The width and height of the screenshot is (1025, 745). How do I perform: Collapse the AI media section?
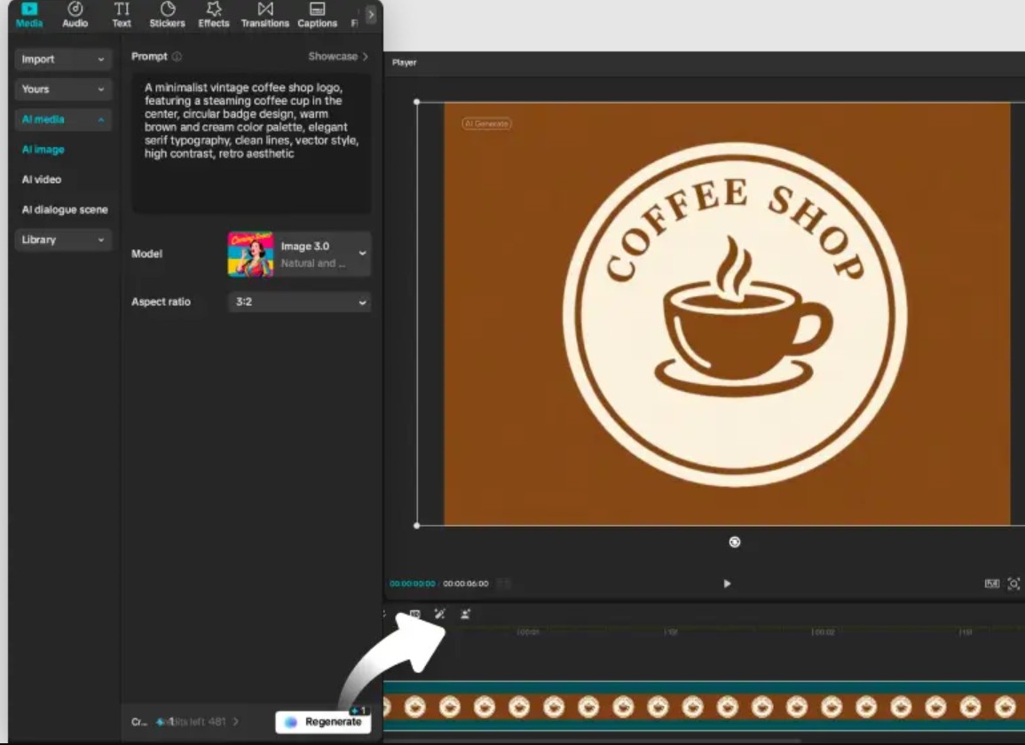coord(62,120)
